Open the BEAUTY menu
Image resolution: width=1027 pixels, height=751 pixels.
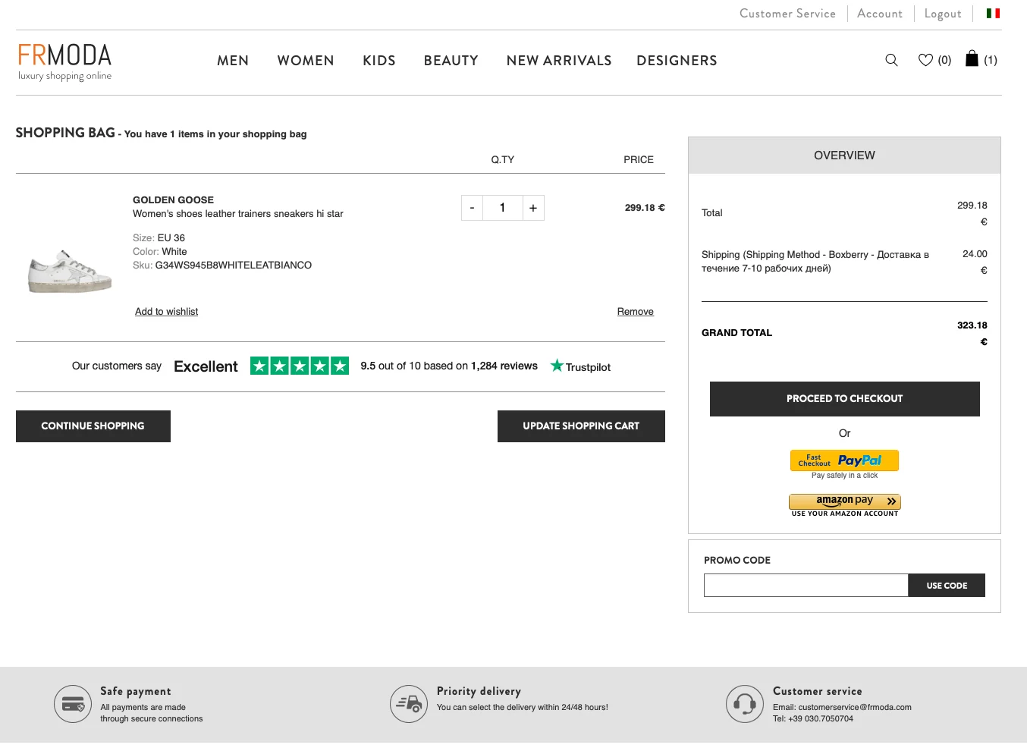(451, 61)
